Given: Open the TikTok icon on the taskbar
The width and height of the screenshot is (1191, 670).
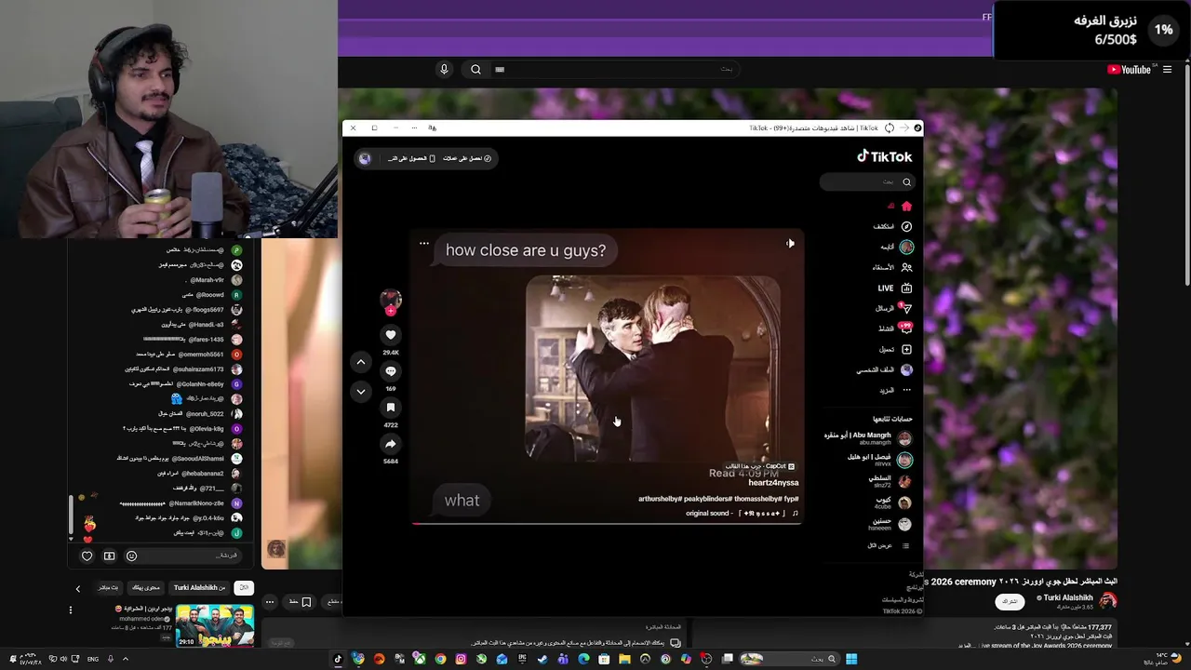Looking at the screenshot, I should pyautogui.click(x=338, y=659).
